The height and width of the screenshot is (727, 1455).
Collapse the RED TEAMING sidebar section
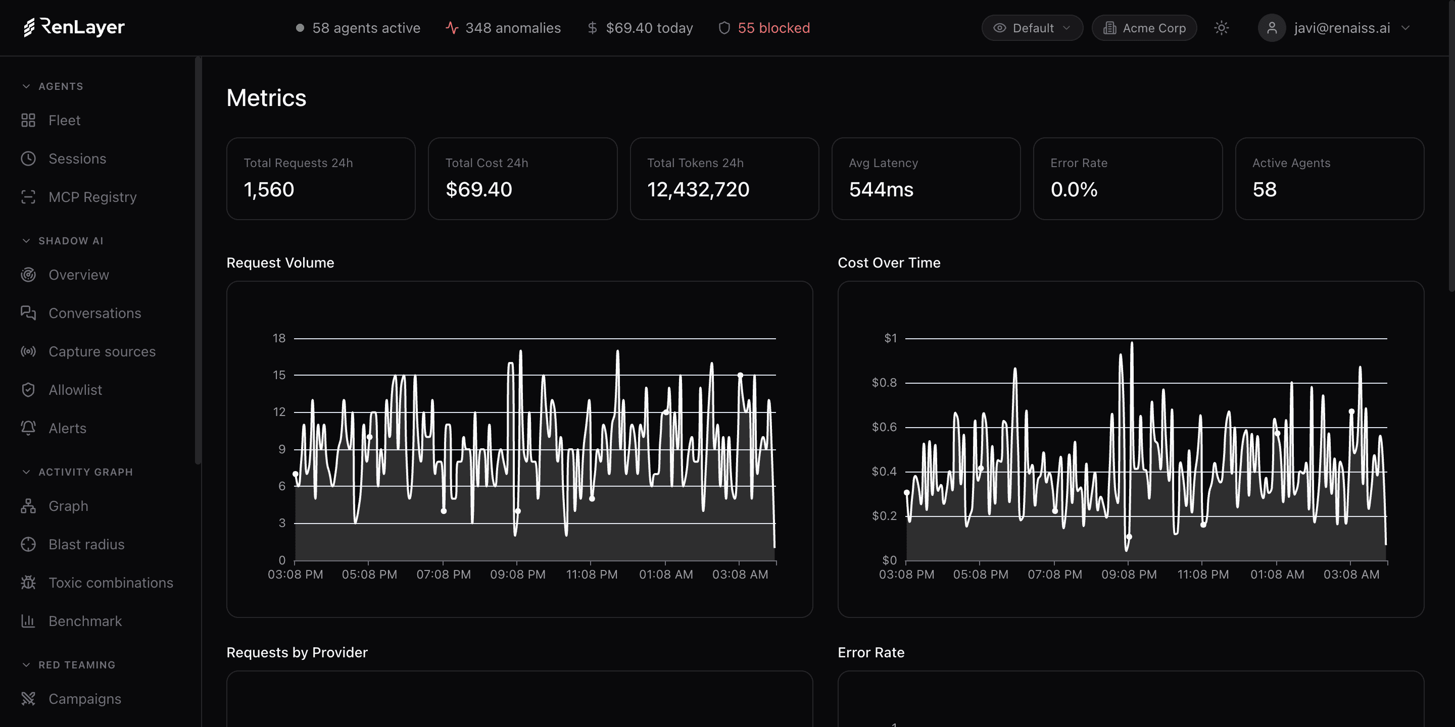[x=68, y=665]
